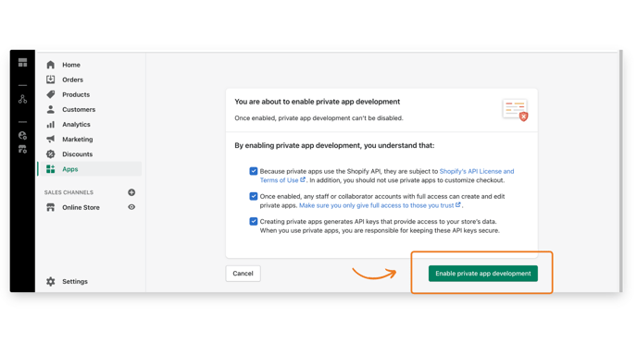637x343 pixels.
Task: Select the Products tag icon
Action: pyautogui.click(x=50, y=94)
